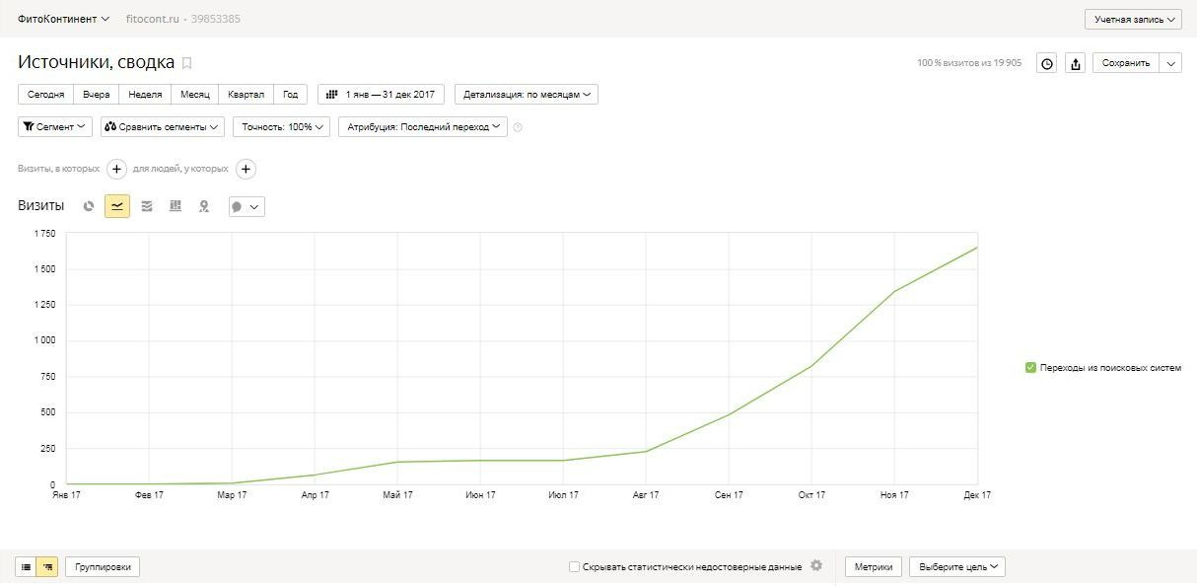Uncheck the search engine traffic legend checkbox

pos(1030,368)
